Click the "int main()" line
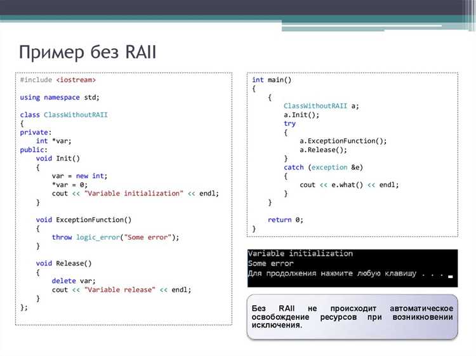476x356 pixels. pyautogui.click(x=272, y=80)
